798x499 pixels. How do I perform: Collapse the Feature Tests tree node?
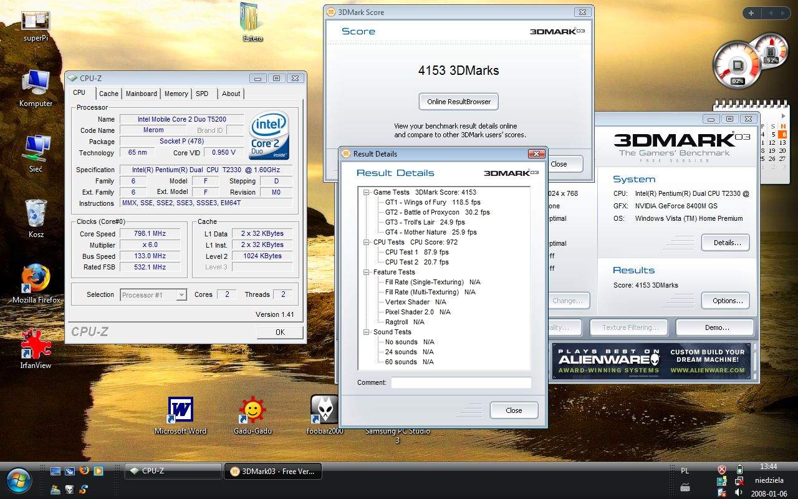pyautogui.click(x=367, y=272)
